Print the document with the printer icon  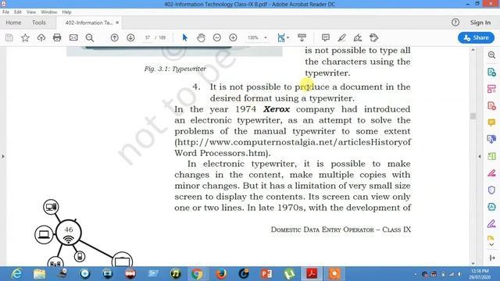pyautogui.click(x=57, y=37)
